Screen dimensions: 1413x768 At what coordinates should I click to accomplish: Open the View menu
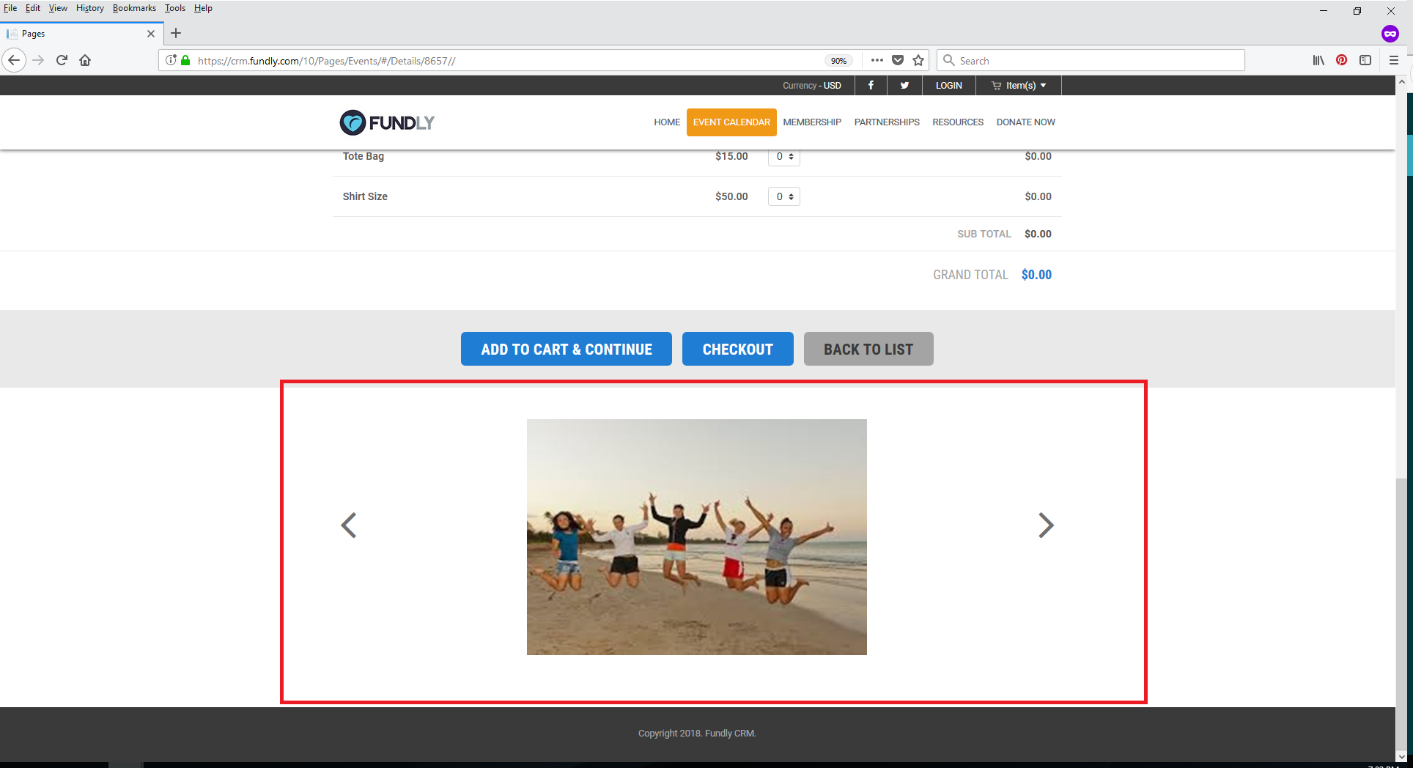pyautogui.click(x=58, y=8)
